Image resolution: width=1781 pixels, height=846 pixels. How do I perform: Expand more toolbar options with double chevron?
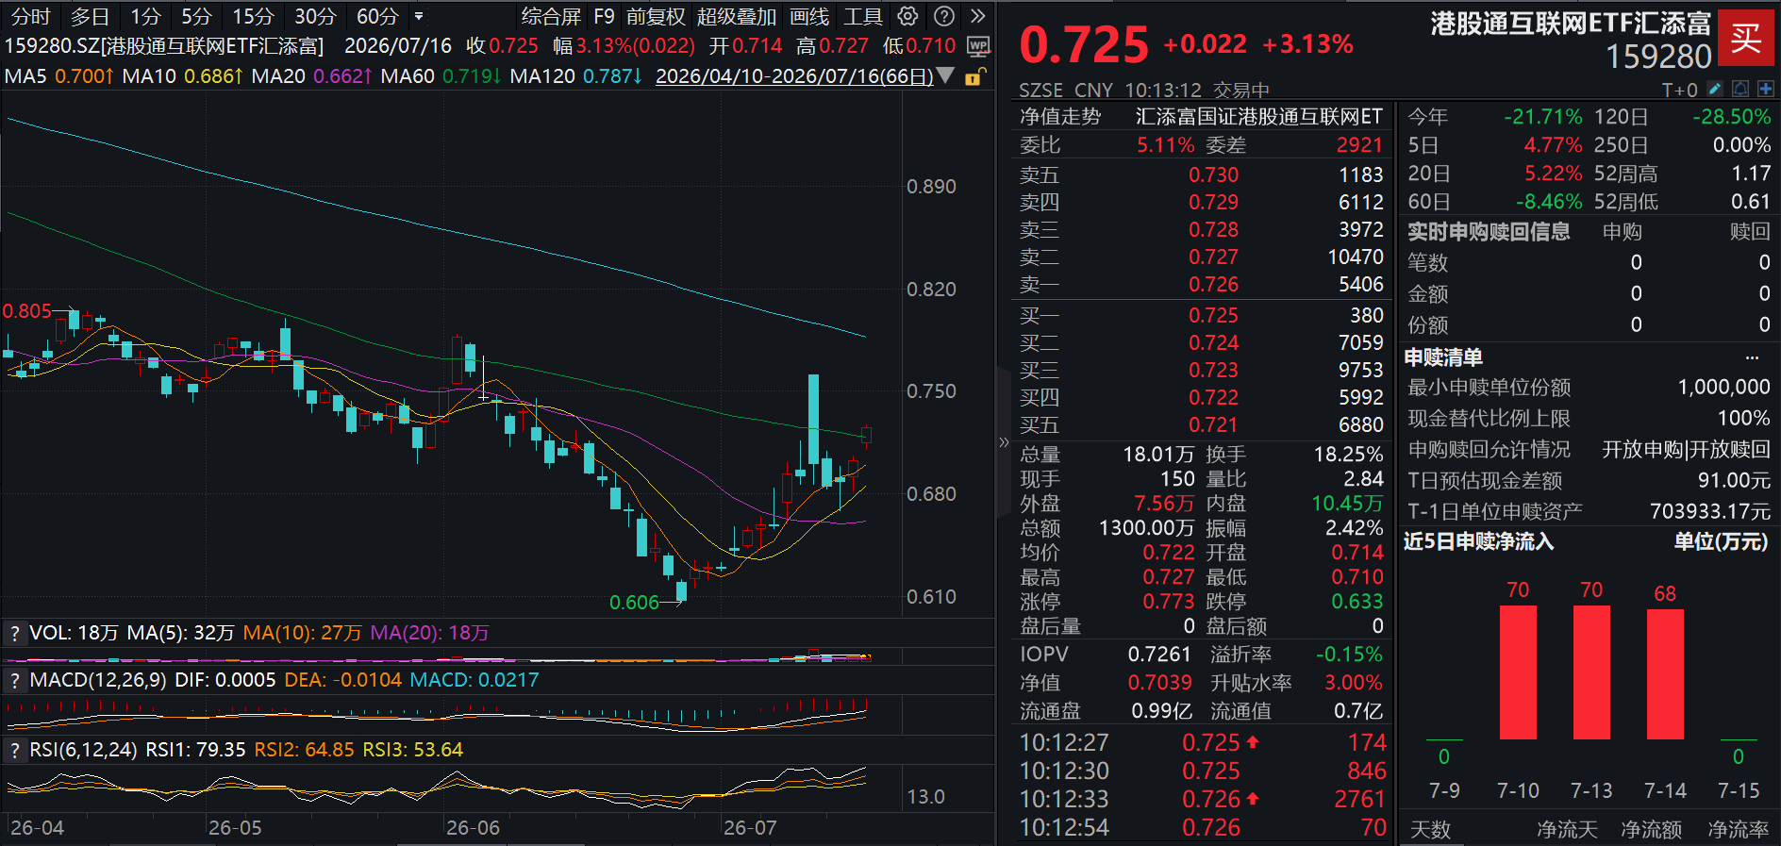978,16
